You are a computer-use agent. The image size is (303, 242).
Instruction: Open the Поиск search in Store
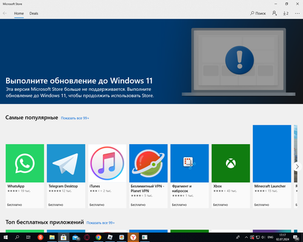[258, 13]
